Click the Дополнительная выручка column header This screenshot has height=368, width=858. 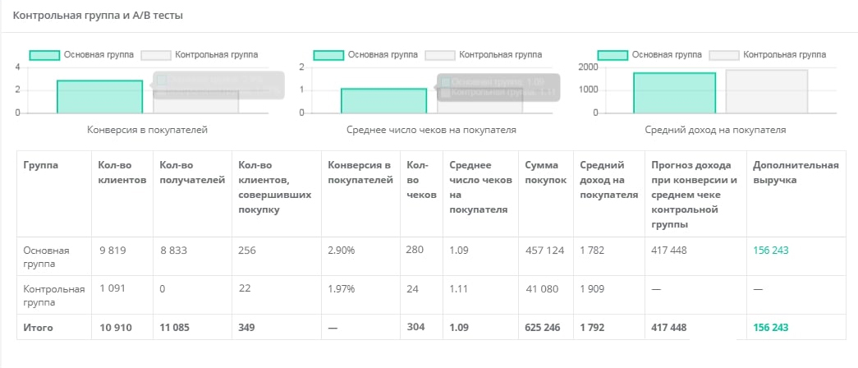pyautogui.click(x=795, y=172)
